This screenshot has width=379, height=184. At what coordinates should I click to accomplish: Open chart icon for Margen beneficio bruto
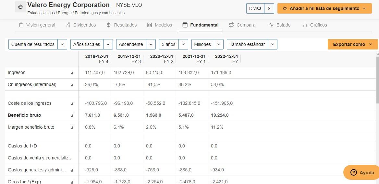(x=73, y=127)
